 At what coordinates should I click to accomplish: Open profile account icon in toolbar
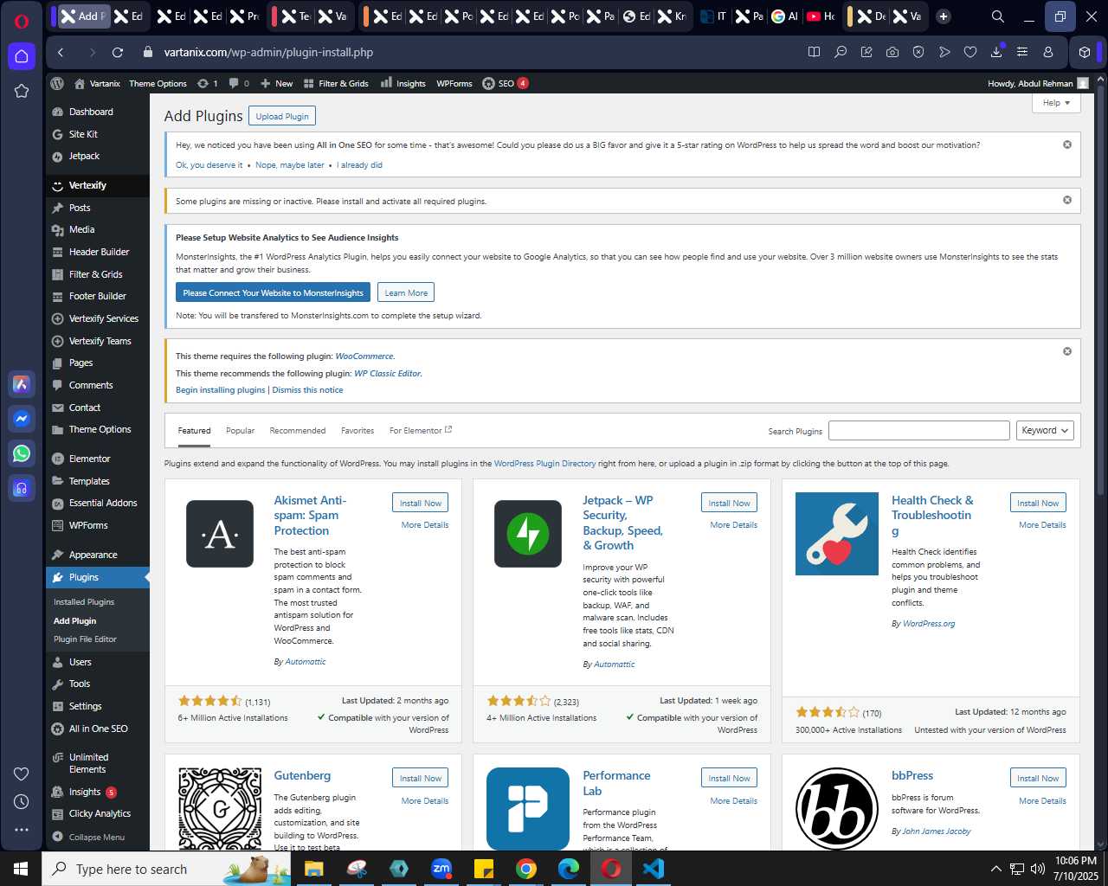pyautogui.click(x=1048, y=52)
